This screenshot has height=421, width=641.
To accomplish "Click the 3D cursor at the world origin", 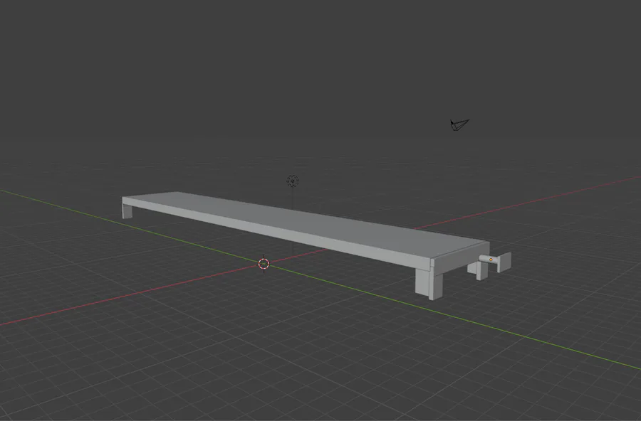I will point(264,264).
